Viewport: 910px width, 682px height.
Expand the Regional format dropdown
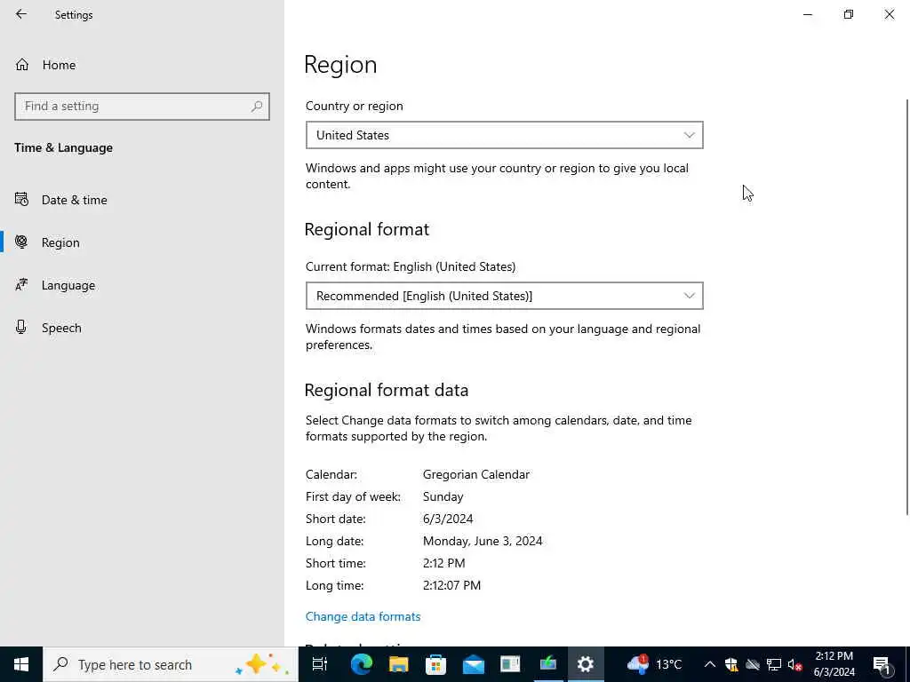coord(505,296)
